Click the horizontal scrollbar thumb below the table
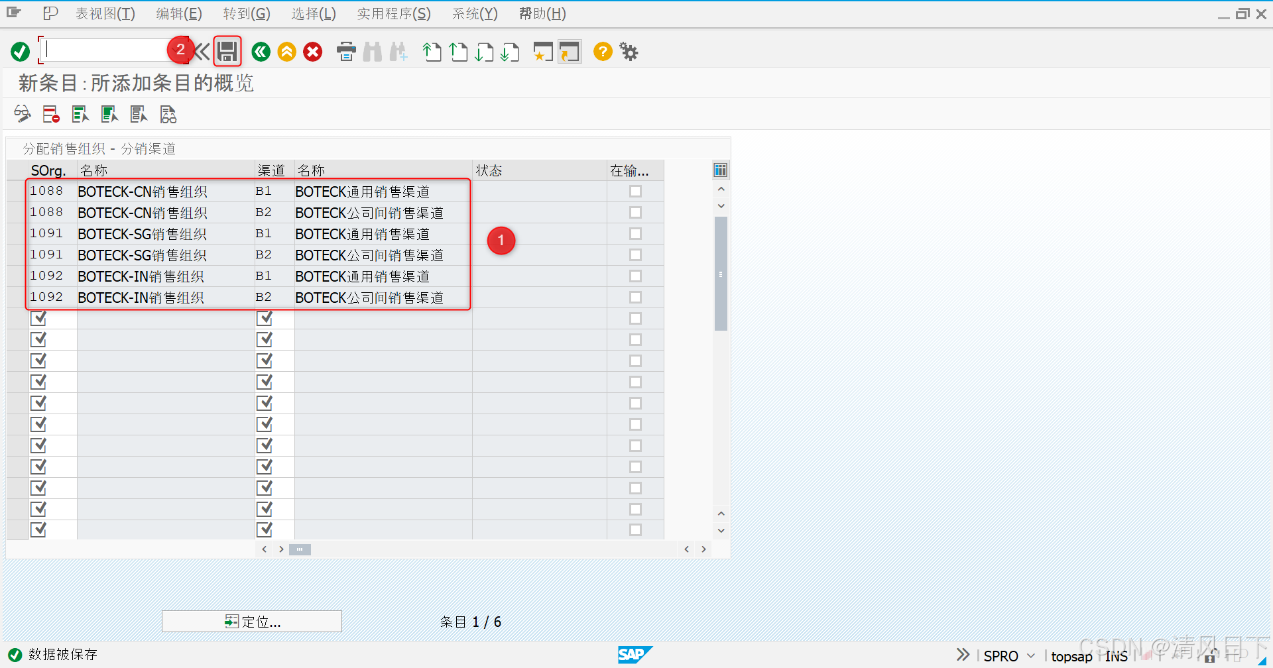Viewport: 1273px width, 668px height. click(x=300, y=549)
